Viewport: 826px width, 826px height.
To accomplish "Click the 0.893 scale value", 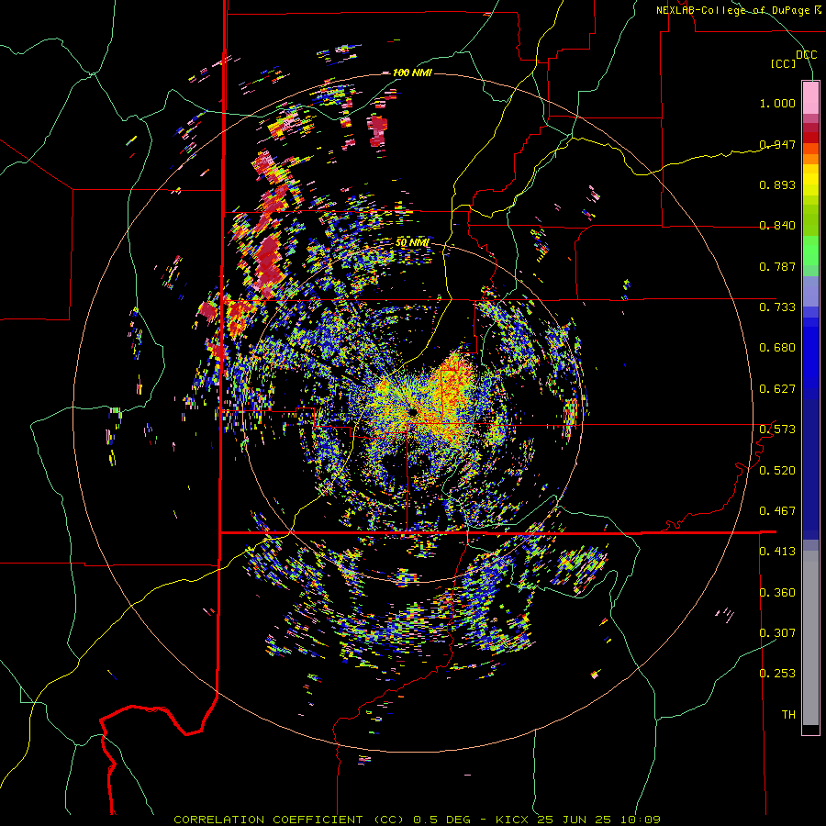I will coord(777,184).
